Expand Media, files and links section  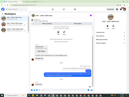pos(110,40)
